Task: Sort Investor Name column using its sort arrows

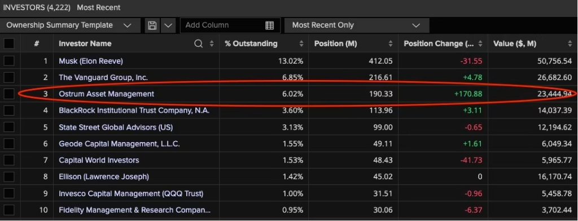Action: pyautogui.click(x=212, y=44)
